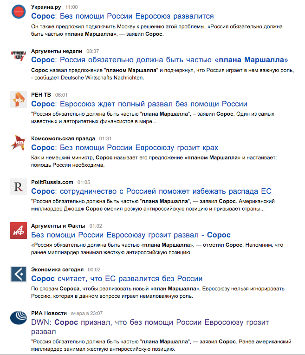
Task: Open headline 'Без помощи России Евросоюзу грозит крах'
Action: click(125, 147)
